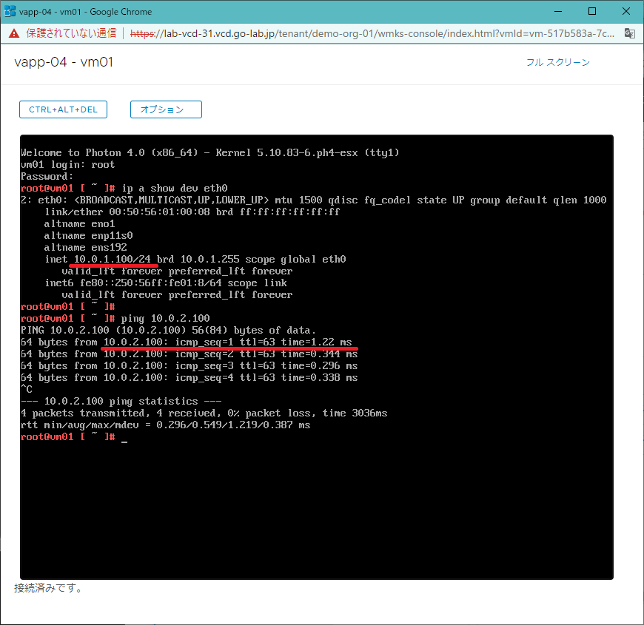644x625 pixels.
Task: Click the icmp_seq=3 time=0.296 ms line
Action: (189, 366)
